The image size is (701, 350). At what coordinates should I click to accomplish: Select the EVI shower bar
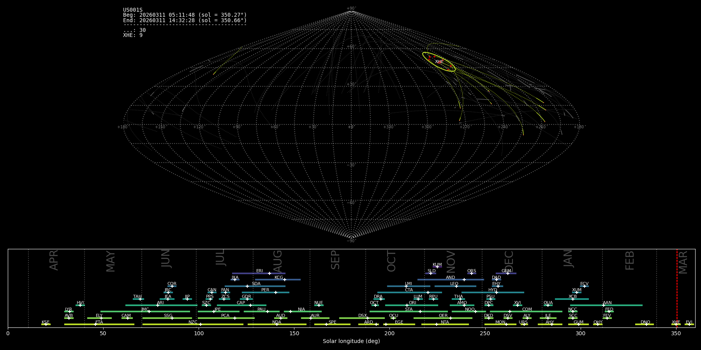point(689,324)
